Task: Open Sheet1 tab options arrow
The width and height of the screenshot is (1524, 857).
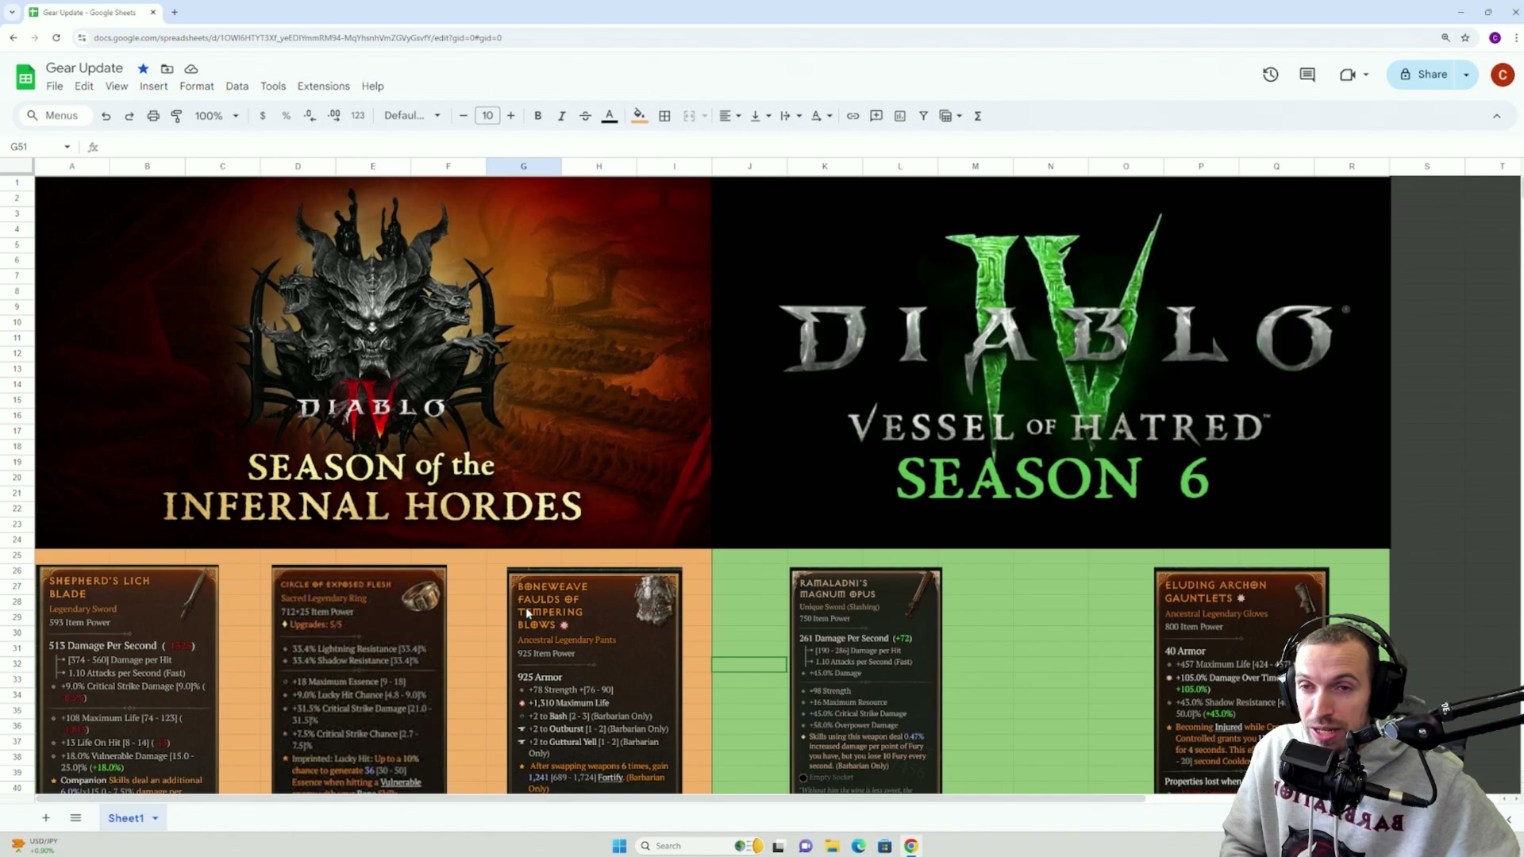Action: tap(156, 818)
